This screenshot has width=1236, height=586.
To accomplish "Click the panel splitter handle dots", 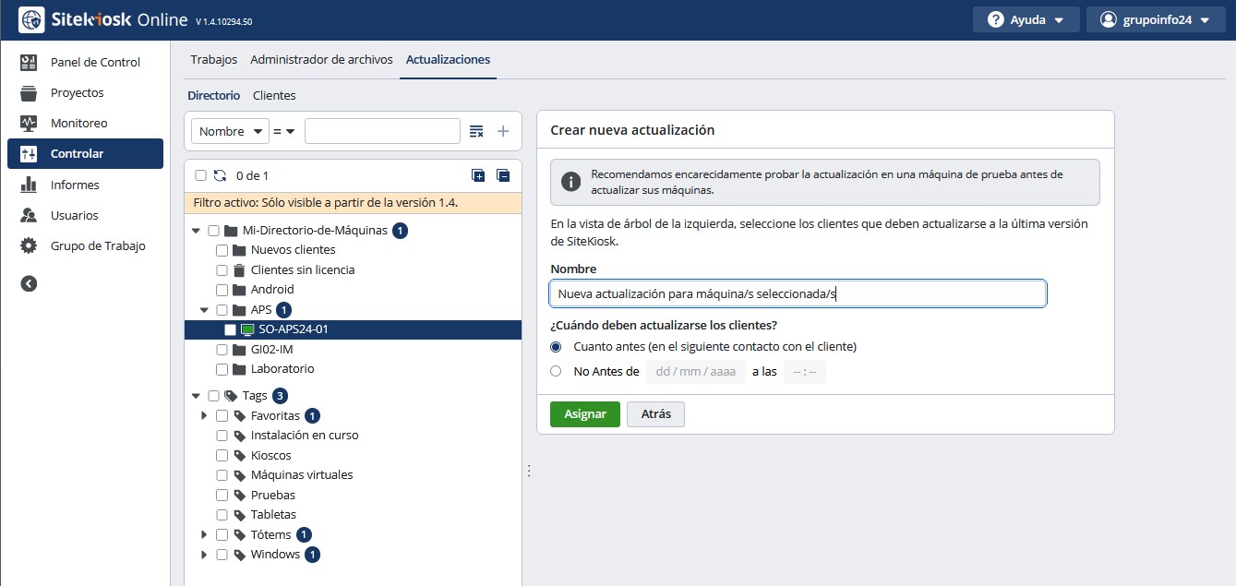I will tap(529, 471).
